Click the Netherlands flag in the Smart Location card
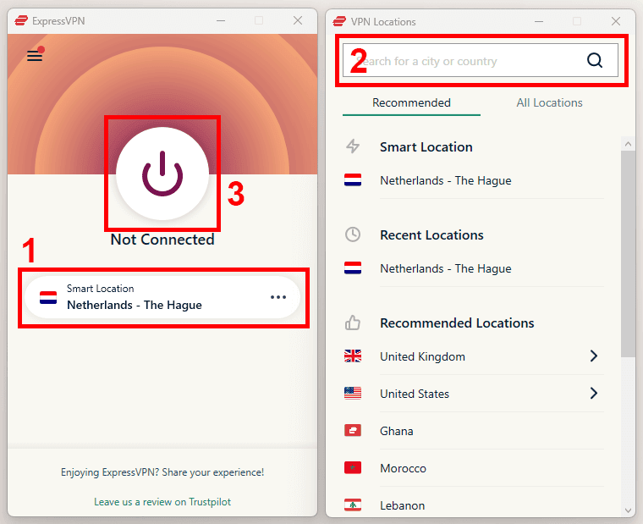Image resolution: width=643 pixels, height=524 pixels. coord(48,297)
